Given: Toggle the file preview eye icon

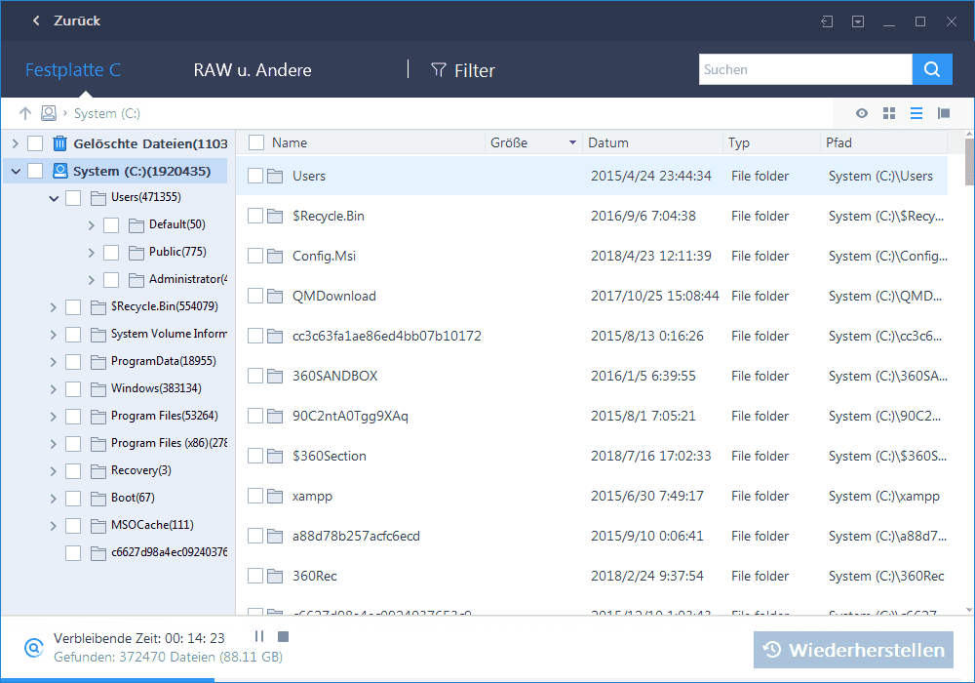Looking at the screenshot, I should (862, 113).
